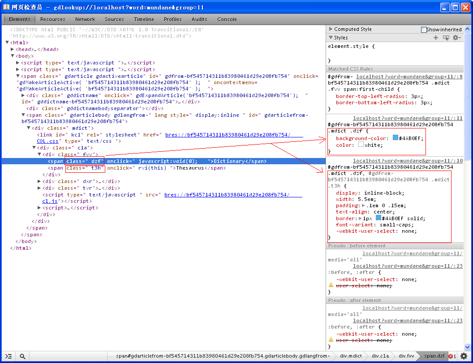Collapse the div class c1a node
The image size is (473, 363).
pos(34,148)
